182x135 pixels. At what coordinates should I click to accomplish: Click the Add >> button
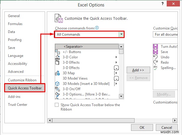(x=138, y=70)
